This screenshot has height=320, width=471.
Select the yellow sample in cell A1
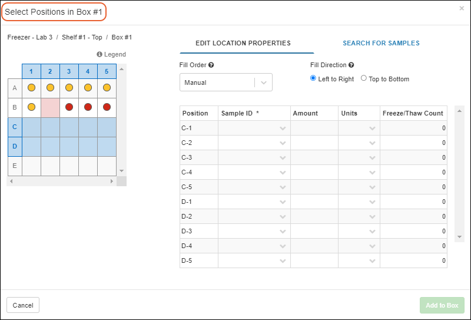point(31,88)
